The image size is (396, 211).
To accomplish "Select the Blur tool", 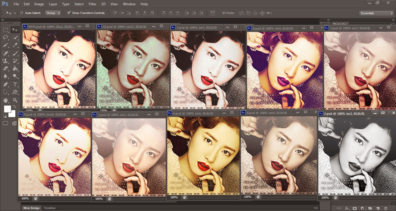I will [6, 76].
